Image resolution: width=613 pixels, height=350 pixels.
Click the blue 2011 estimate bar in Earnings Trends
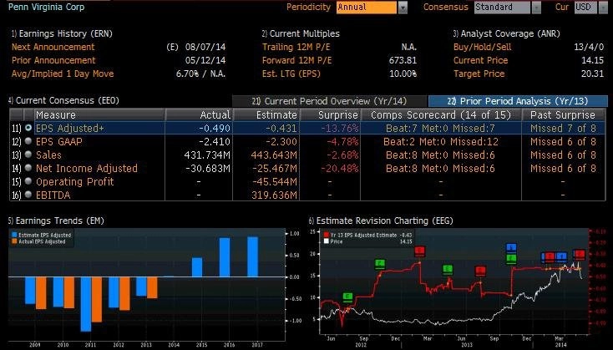pos(86,304)
